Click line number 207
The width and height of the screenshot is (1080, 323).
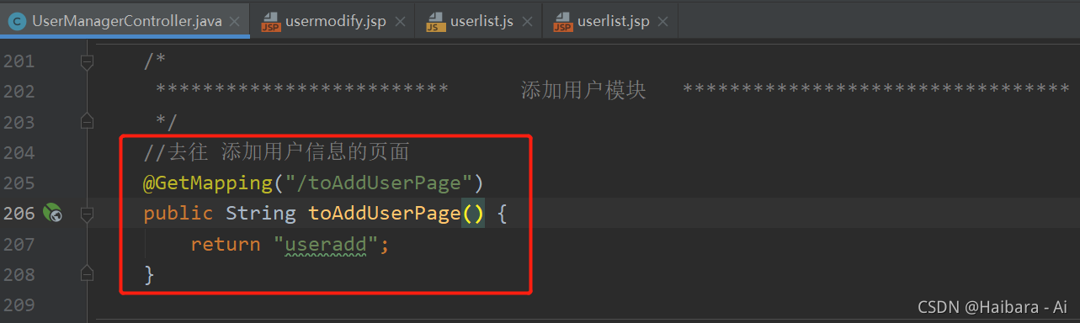(x=19, y=244)
